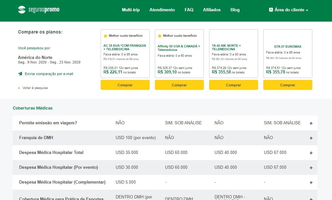
Task: Open the Afiliados menu item
Action: point(212,10)
